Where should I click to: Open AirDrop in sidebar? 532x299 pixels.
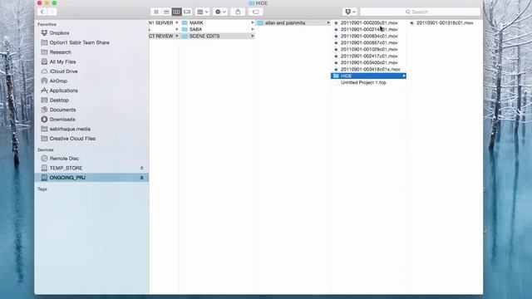coord(58,81)
